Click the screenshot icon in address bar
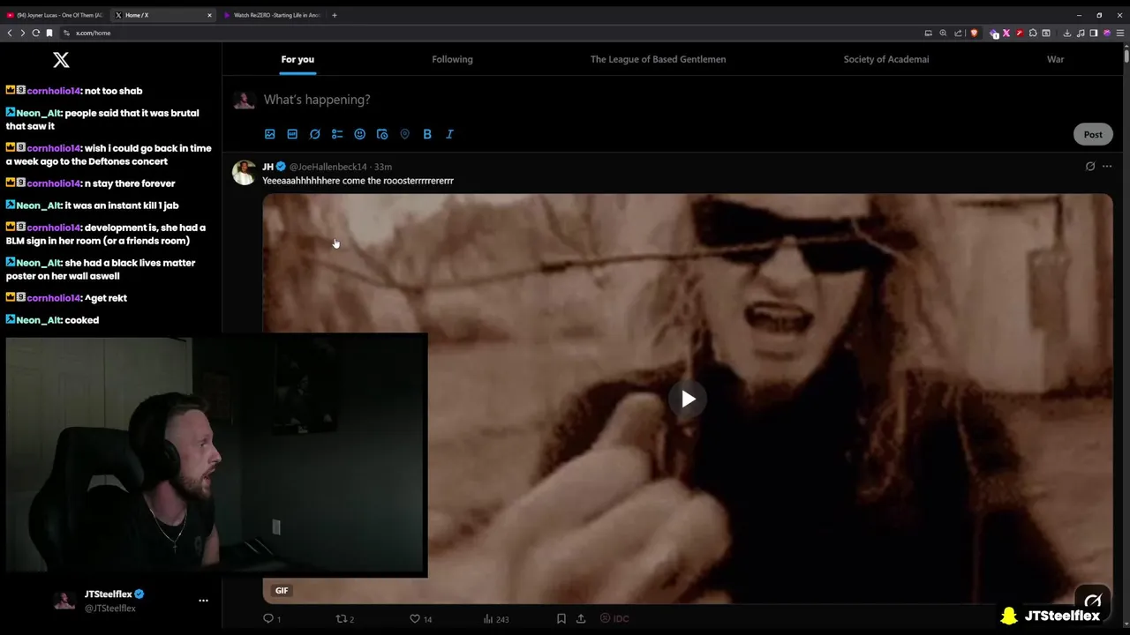1130x635 pixels. click(928, 33)
